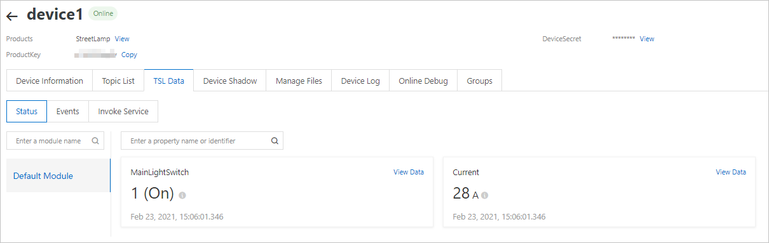This screenshot has height=243, width=769.
Task: View the DeviceSecret
Action: [x=647, y=39]
